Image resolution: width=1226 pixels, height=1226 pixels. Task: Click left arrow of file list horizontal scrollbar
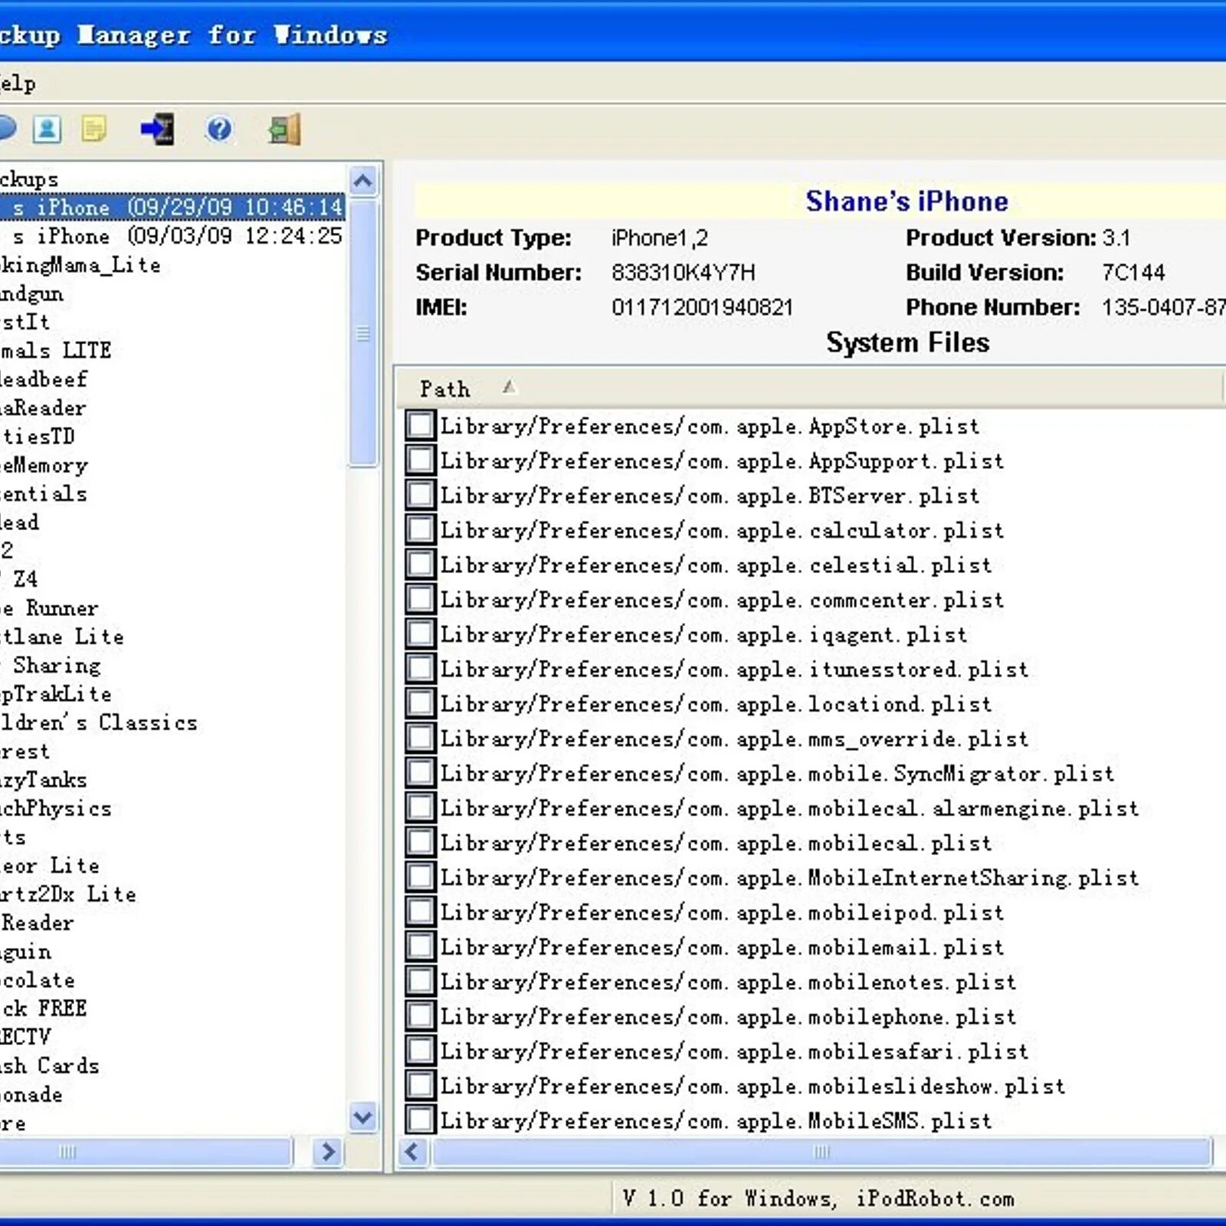click(413, 1152)
